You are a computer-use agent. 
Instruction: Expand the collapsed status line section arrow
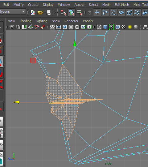(x=55, y=12)
